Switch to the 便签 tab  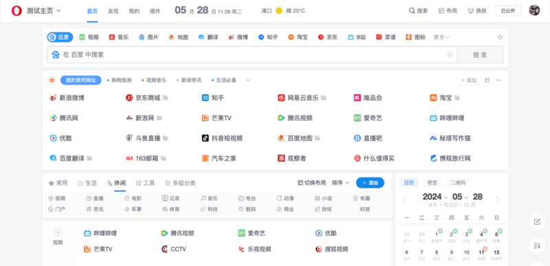click(432, 183)
